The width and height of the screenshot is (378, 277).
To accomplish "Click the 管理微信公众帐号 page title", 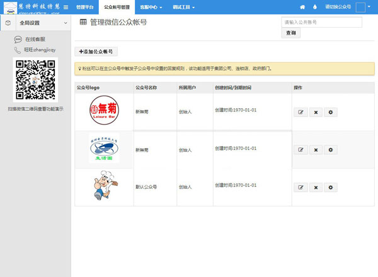I will tap(118, 22).
